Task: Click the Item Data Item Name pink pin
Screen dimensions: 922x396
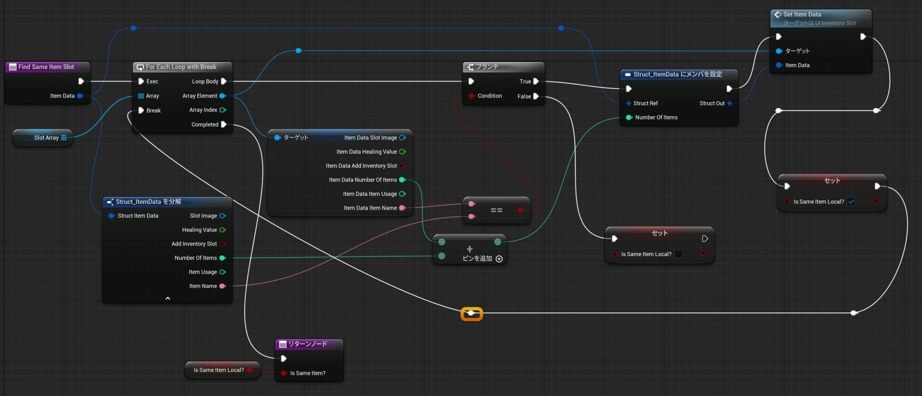Action: pos(402,208)
